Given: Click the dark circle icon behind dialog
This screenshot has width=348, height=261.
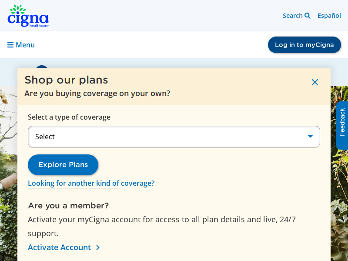Looking at the screenshot, I should [x=42, y=67].
